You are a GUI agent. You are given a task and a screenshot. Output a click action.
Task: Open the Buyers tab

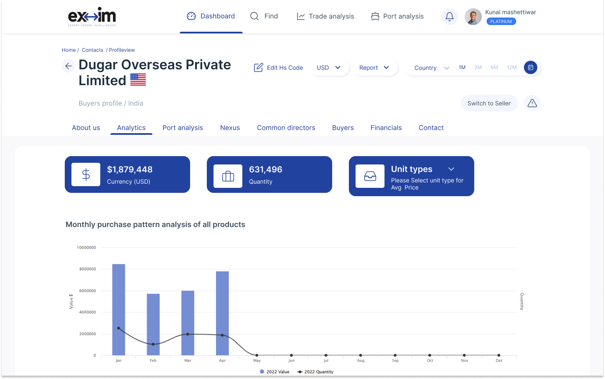click(x=343, y=128)
